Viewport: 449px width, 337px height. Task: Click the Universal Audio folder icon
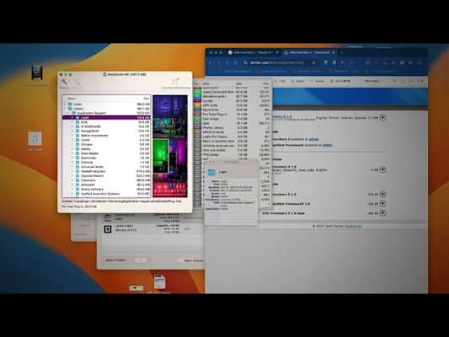pos(78,167)
